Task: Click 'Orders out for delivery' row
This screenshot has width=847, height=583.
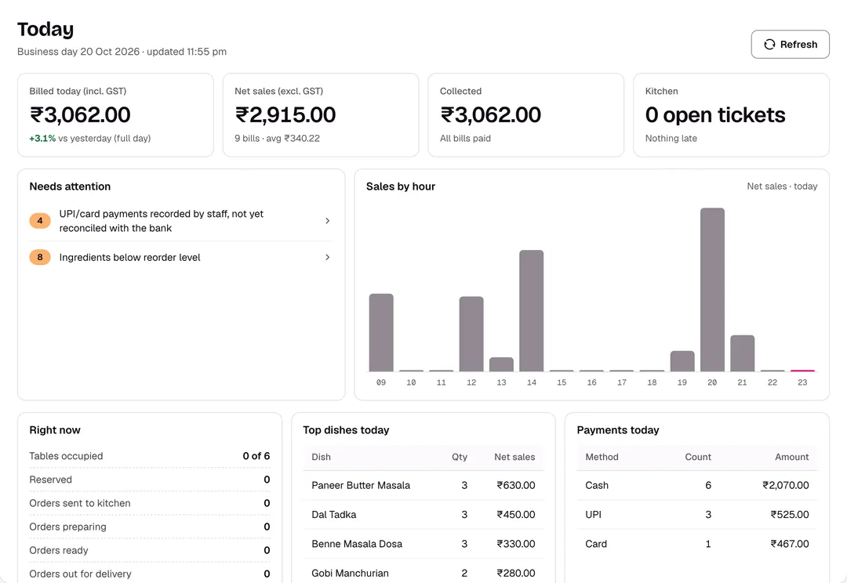Action: 150,574
